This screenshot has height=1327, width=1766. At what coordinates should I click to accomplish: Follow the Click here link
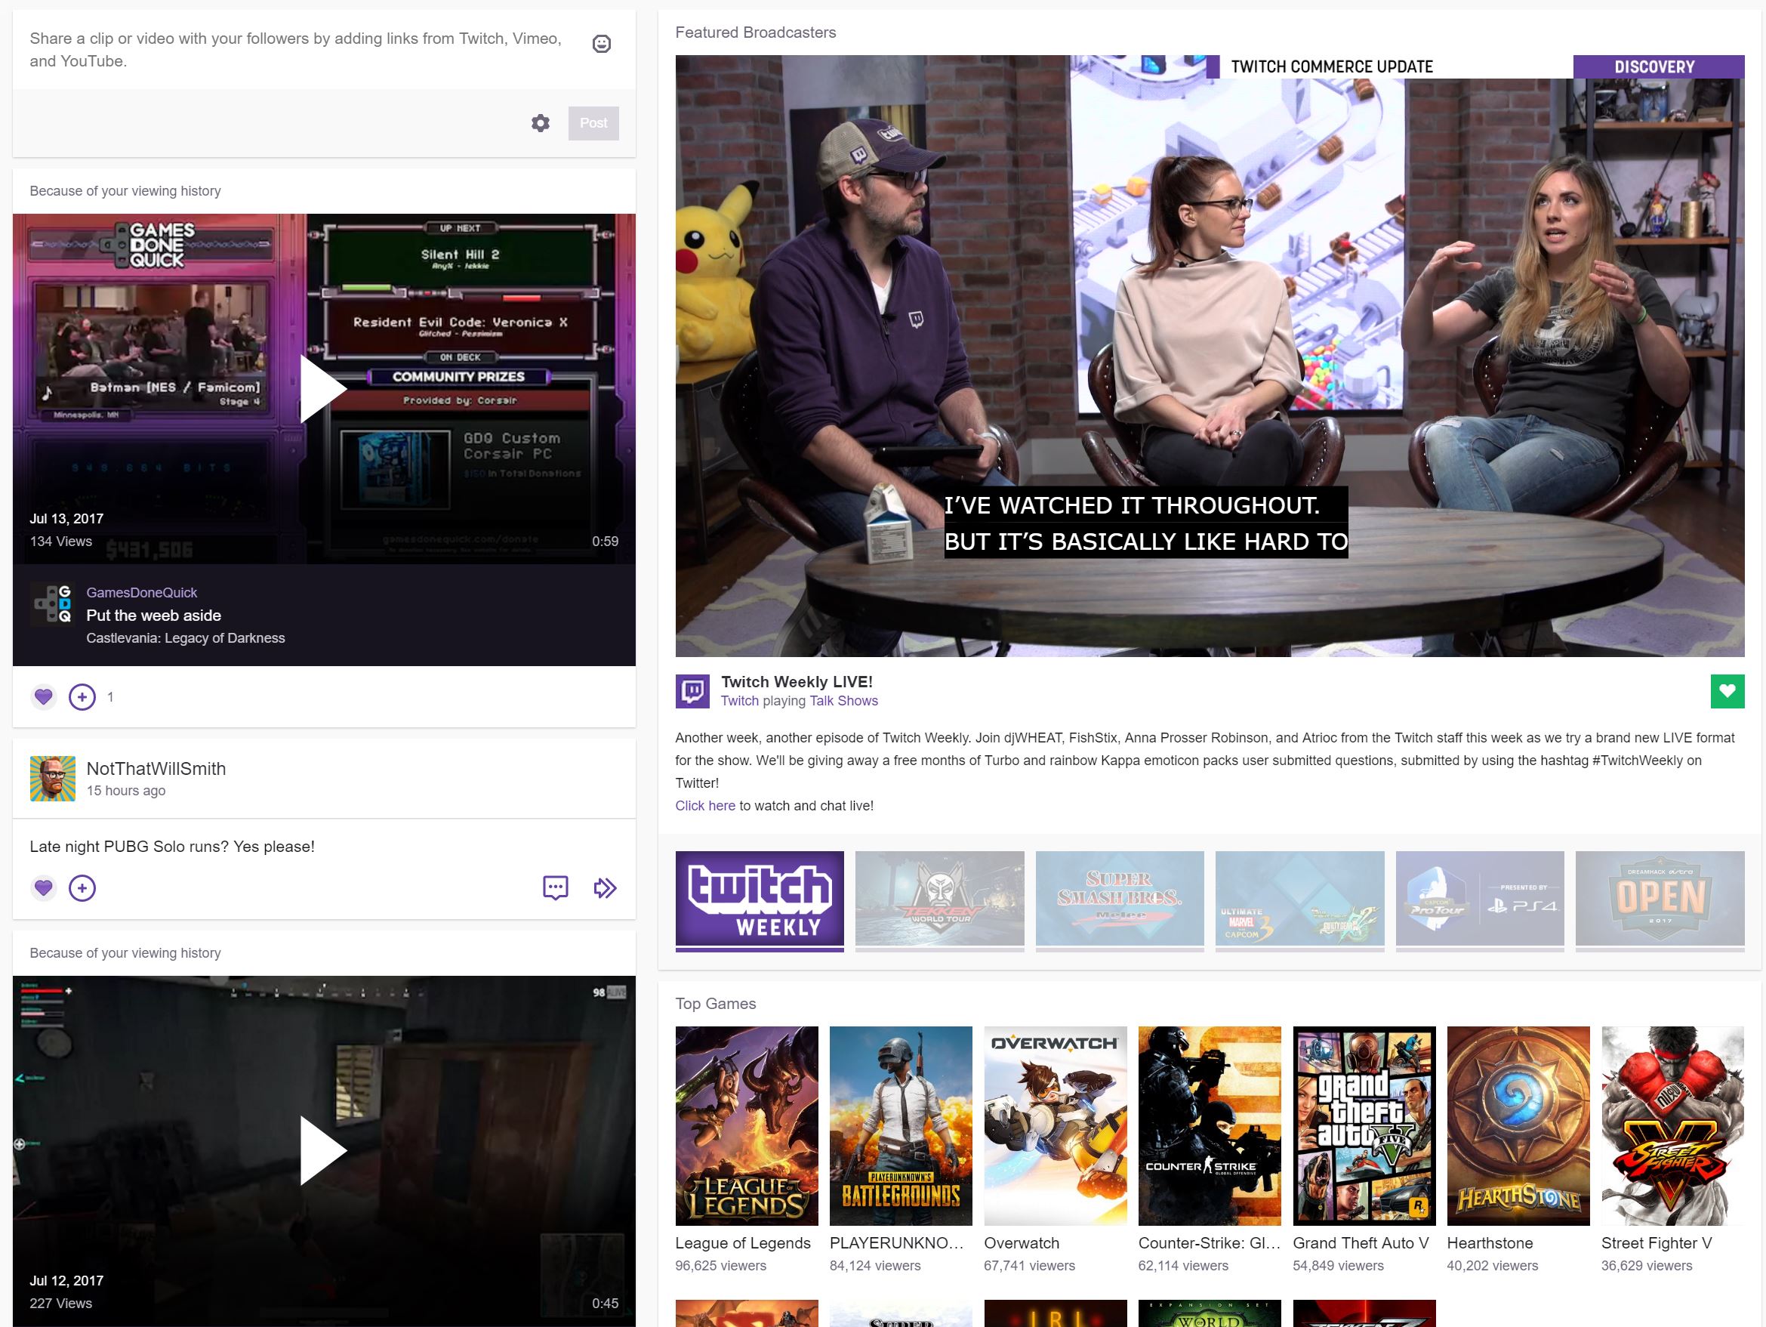coord(705,806)
